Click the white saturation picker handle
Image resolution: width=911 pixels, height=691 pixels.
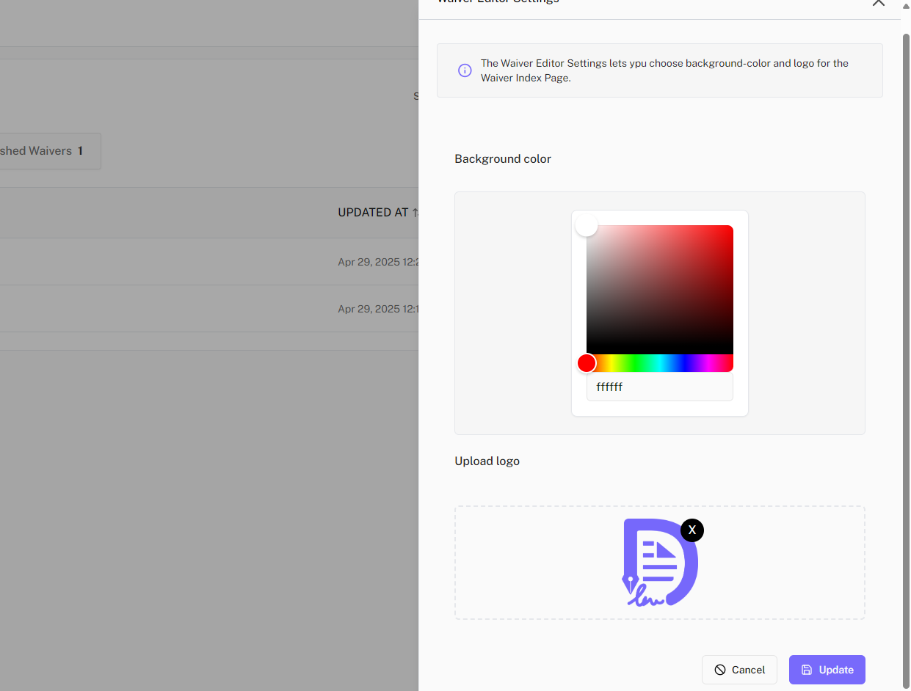point(587,225)
